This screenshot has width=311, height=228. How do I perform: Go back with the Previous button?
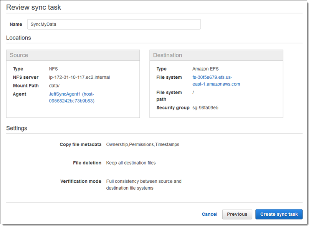[237, 214]
